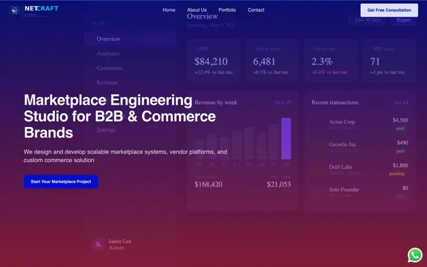
Task: Open the About Us page
Action: [x=197, y=10]
